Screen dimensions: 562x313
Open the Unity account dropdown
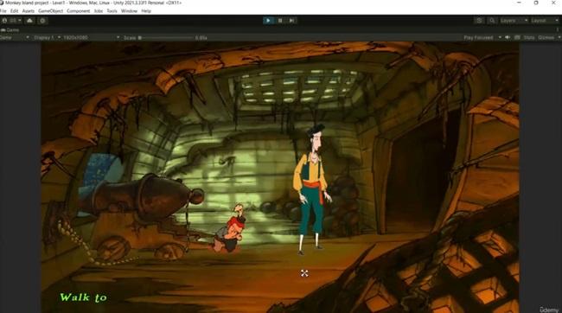pos(12,21)
